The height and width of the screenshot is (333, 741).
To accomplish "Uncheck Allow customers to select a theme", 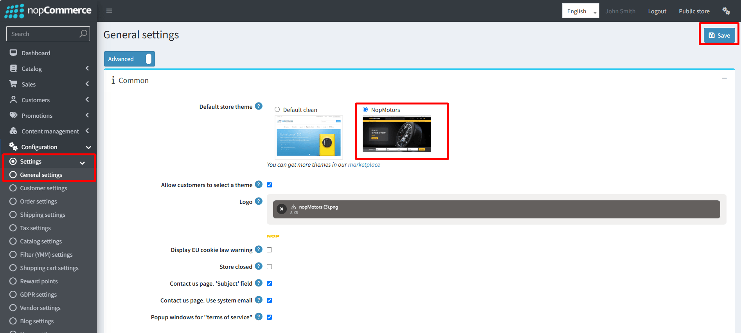I will [270, 185].
